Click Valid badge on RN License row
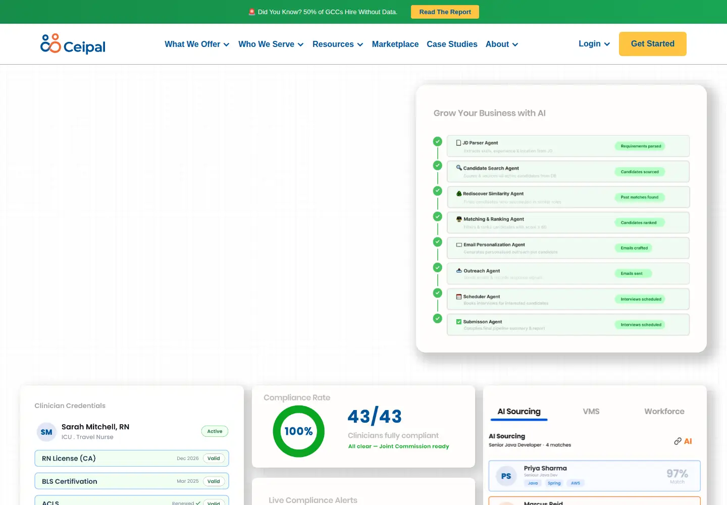The image size is (727, 505). tap(214, 459)
